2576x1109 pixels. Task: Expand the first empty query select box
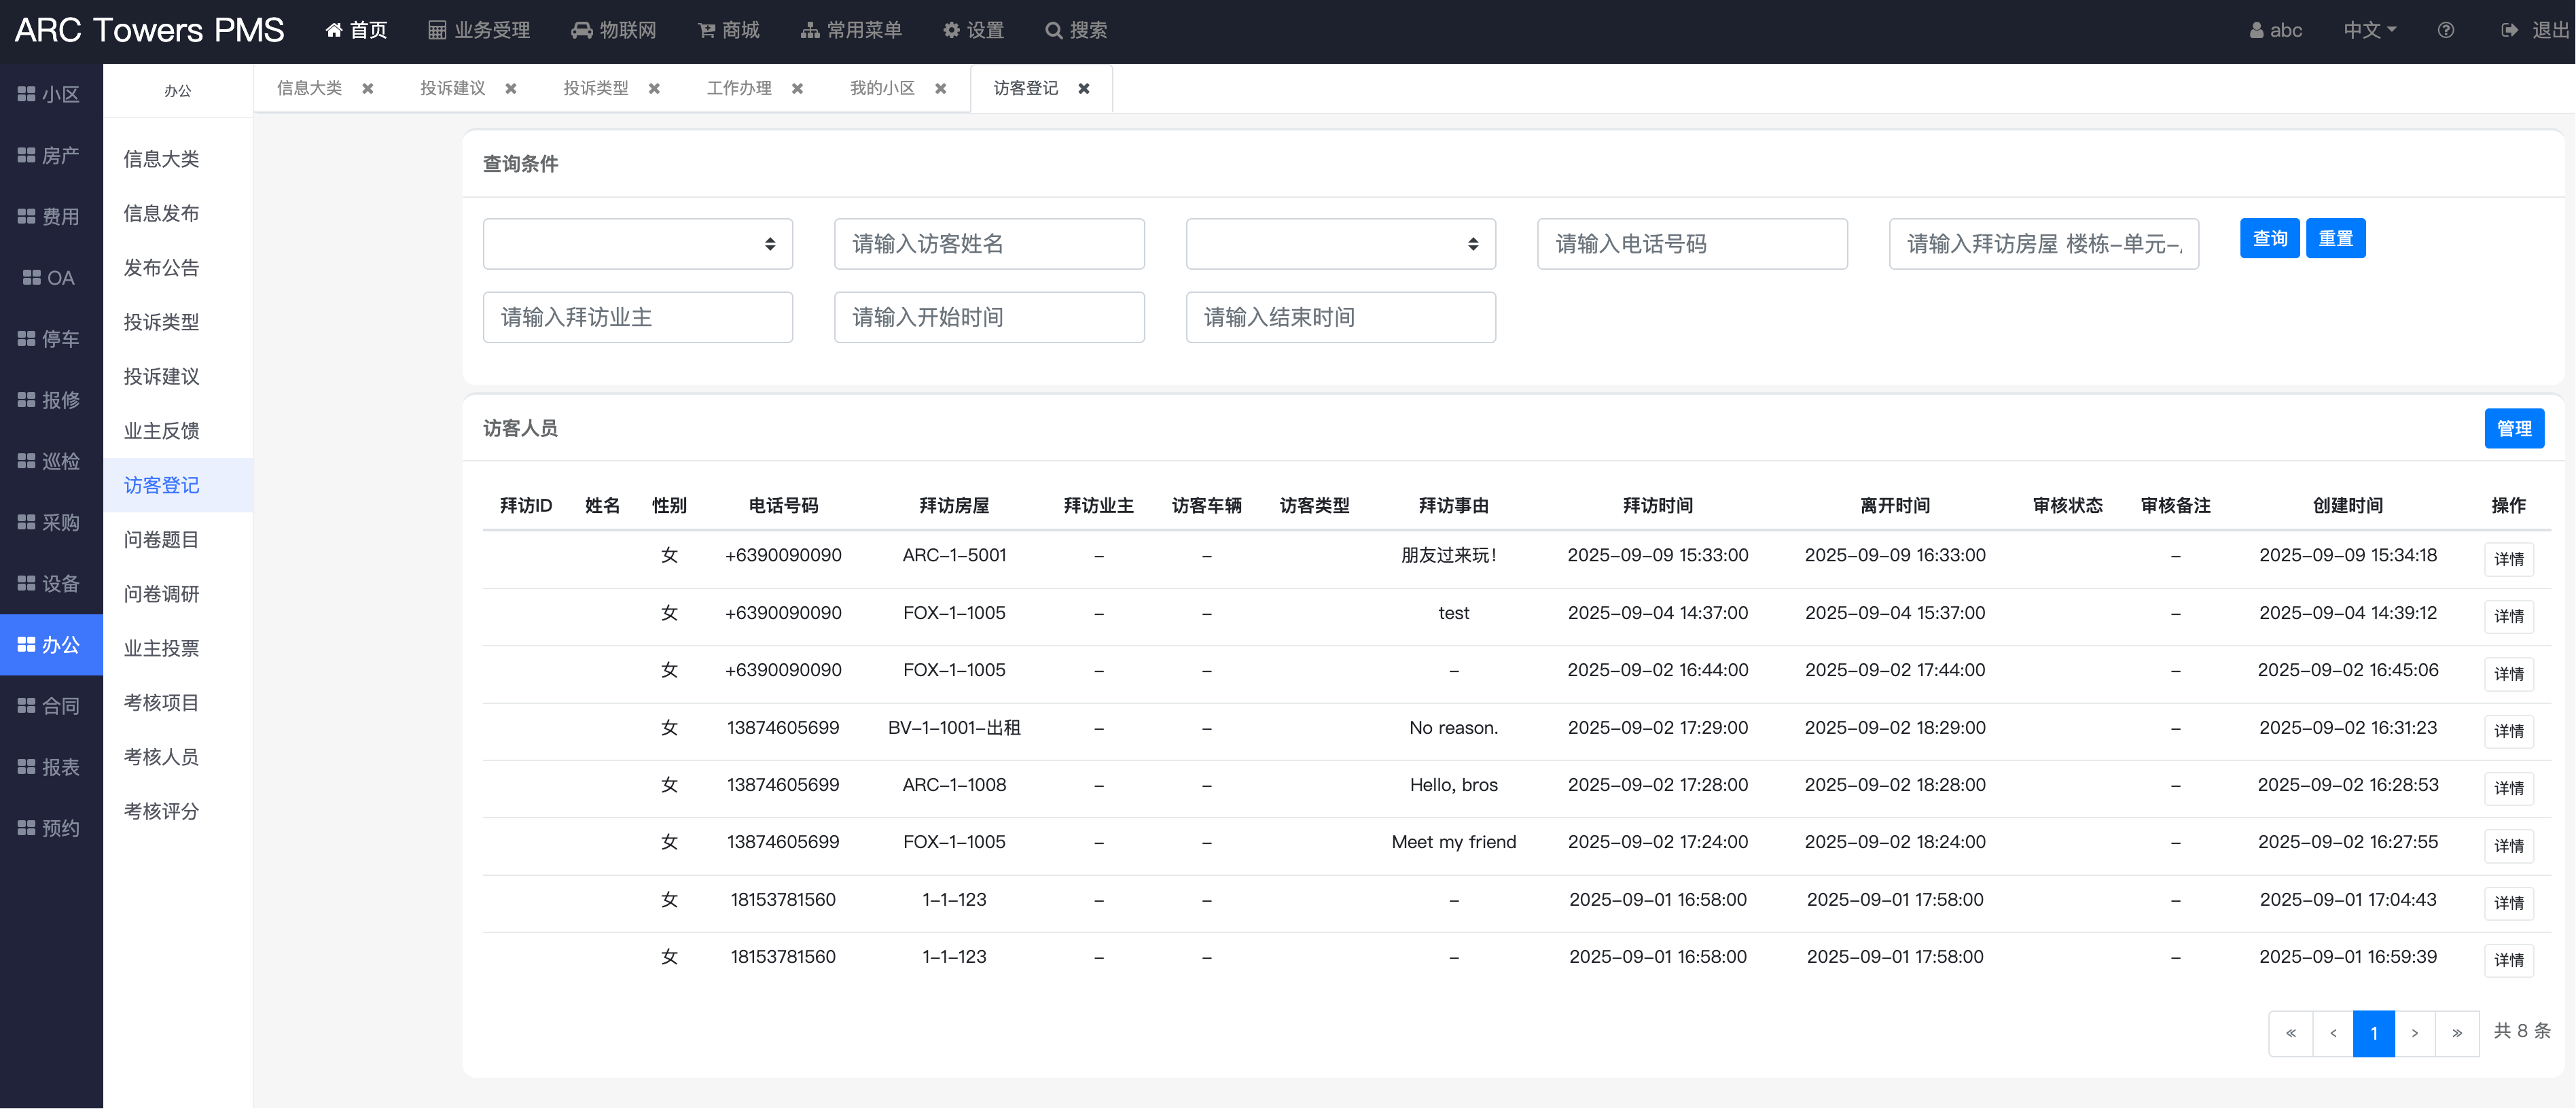[637, 244]
